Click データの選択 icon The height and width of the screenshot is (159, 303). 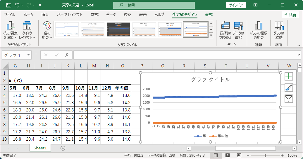tap(238, 30)
